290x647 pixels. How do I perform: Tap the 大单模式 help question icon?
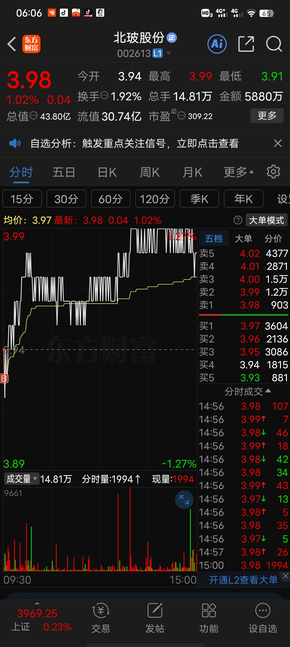coord(238,220)
